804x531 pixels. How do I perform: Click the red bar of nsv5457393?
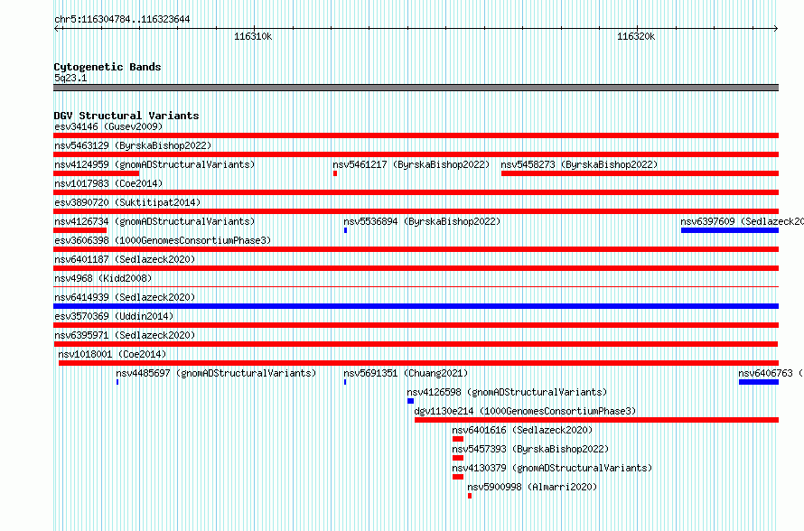pos(458,458)
